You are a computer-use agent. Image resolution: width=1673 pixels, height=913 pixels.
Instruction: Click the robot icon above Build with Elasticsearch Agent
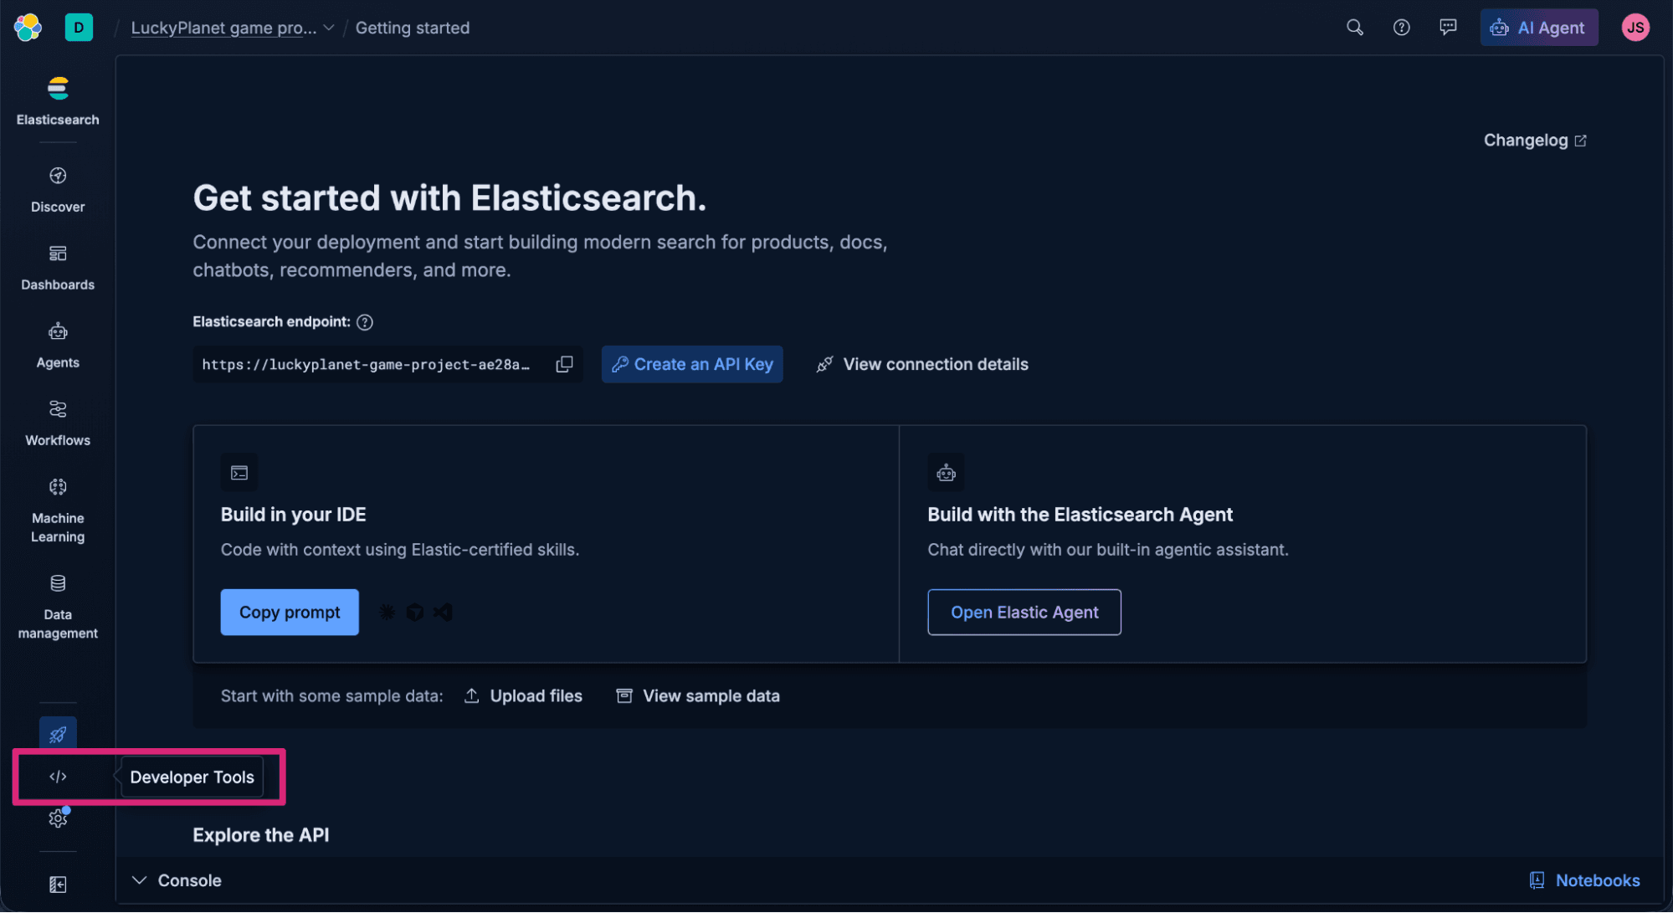946,473
